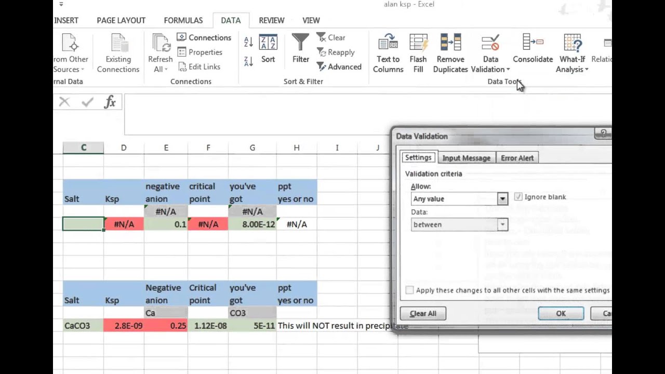The height and width of the screenshot is (374, 665).
Task: Expand the Allow dropdown list
Action: (502, 198)
